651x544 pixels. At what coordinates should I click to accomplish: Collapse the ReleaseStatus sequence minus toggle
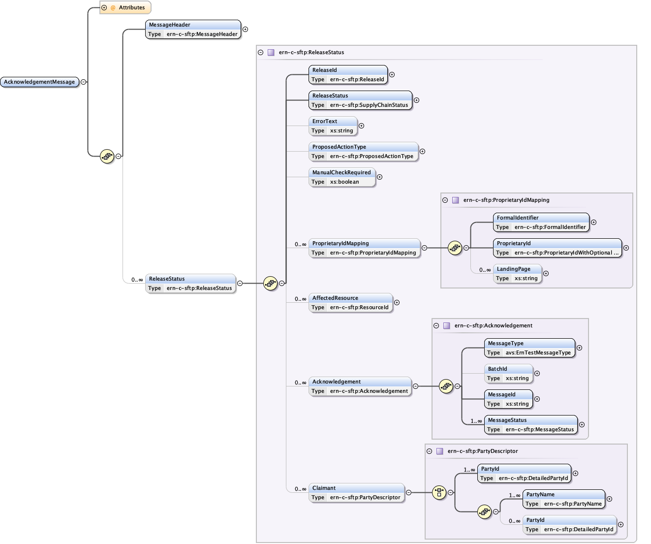pyautogui.click(x=281, y=283)
